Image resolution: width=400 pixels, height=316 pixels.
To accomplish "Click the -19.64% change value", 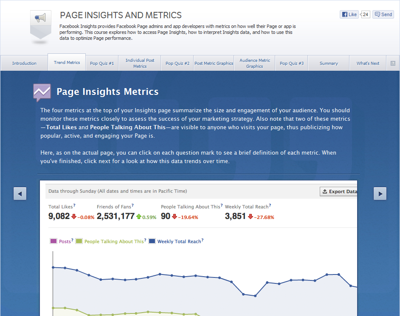I will coord(188,217).
